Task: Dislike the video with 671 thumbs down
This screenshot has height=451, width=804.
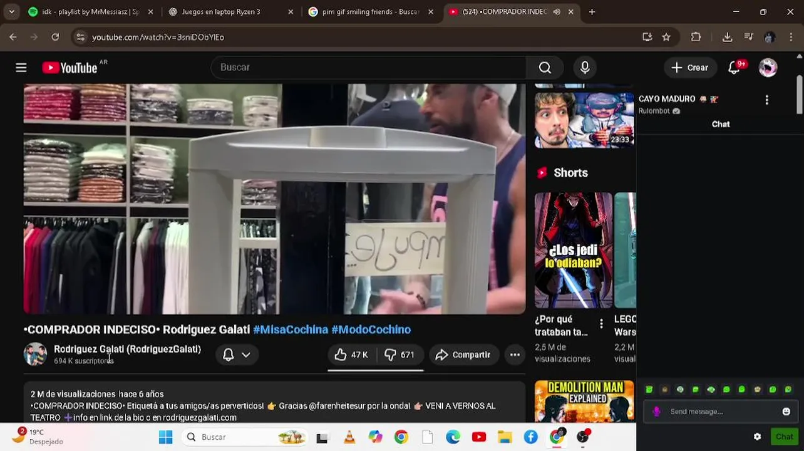Action: (399, 355)
